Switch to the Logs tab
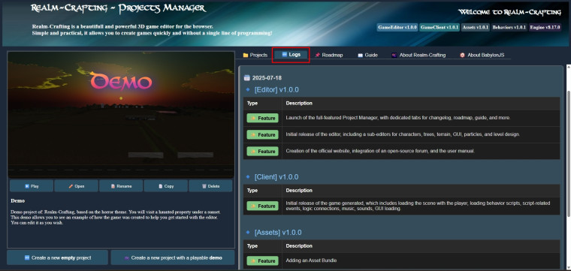571x271 pixels. point(291,55)
